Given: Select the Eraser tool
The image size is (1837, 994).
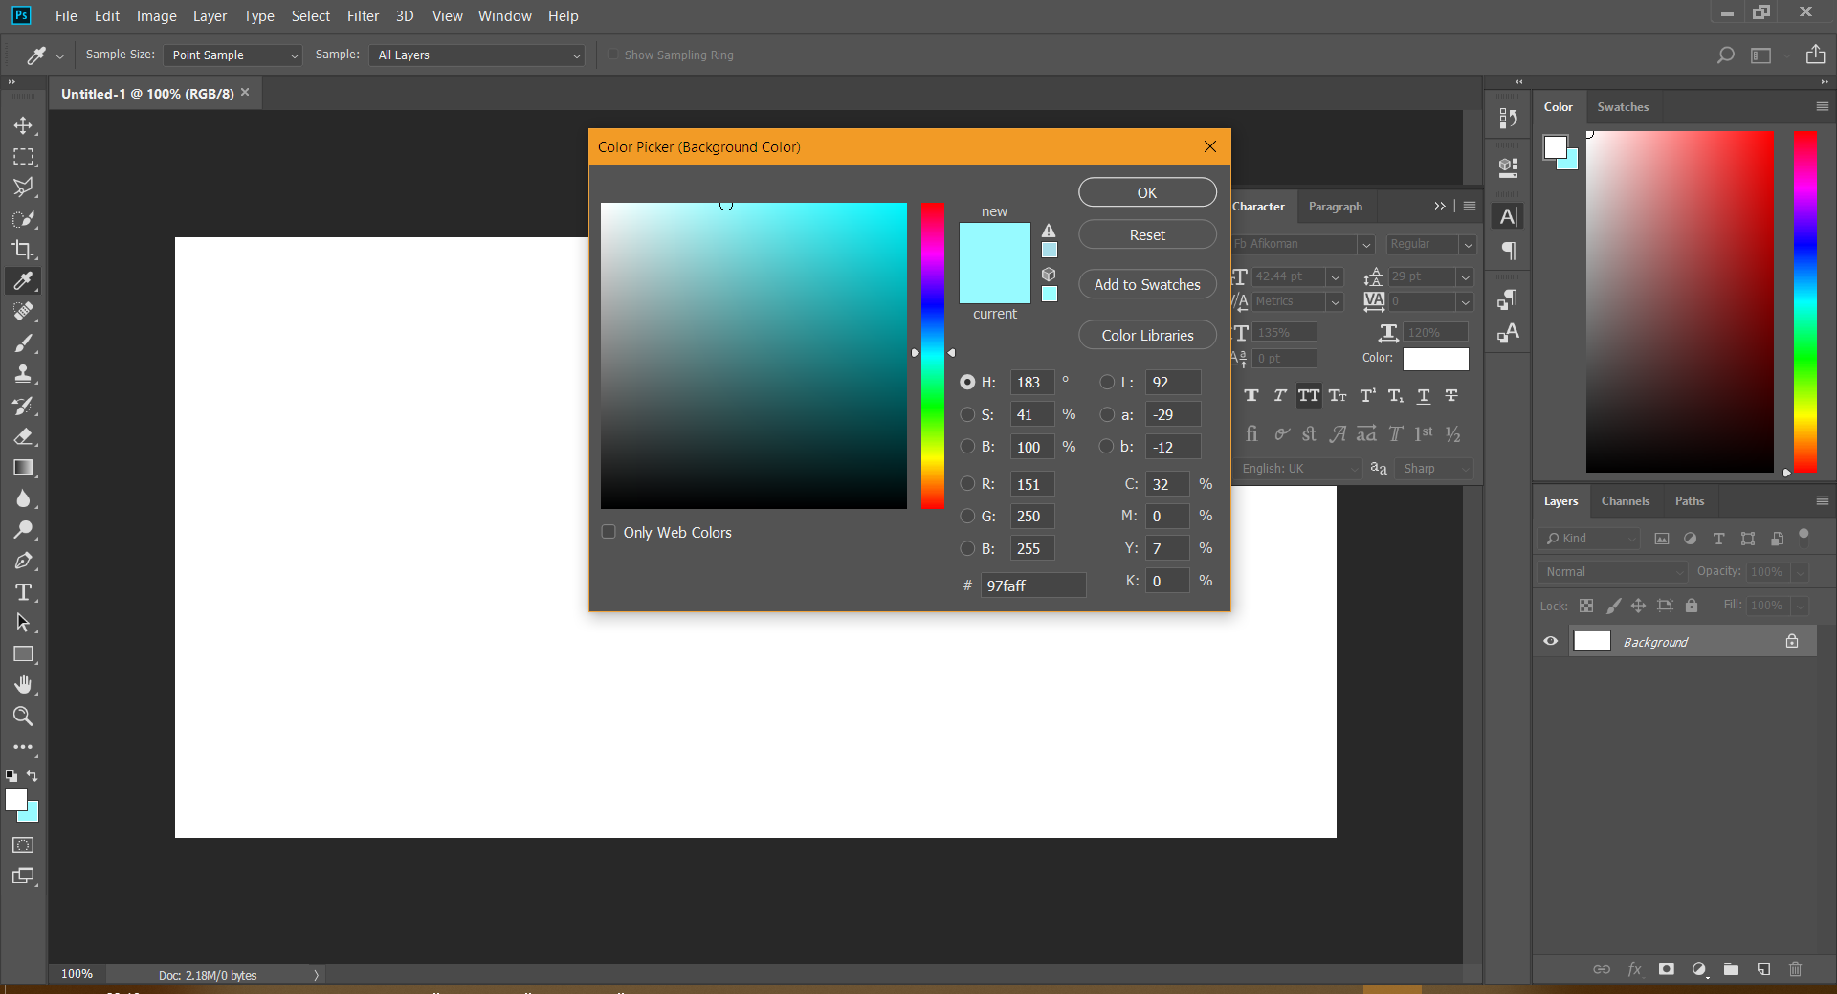Looking at the screenshot, I should pos(23,436).
